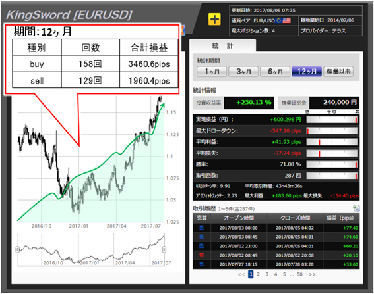This screenshot has height=294, width=374.
Task: Click the left range handle on mini chart
Action: pyautogui.click(x=17, y=249)
